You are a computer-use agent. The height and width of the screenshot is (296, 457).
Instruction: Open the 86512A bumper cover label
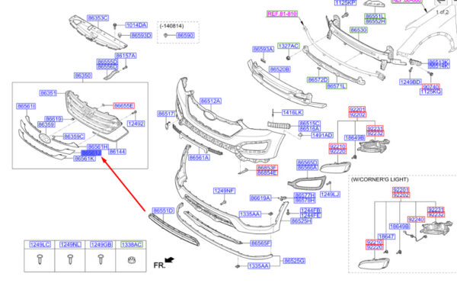pyautogui.click(x=210, y=101)
